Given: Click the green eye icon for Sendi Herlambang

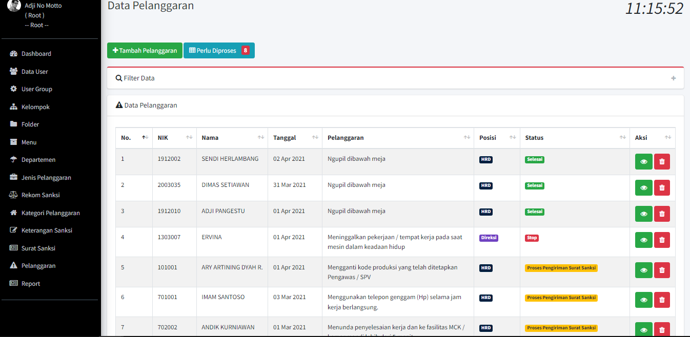Looking at the screenshot, I should (643, 162).
